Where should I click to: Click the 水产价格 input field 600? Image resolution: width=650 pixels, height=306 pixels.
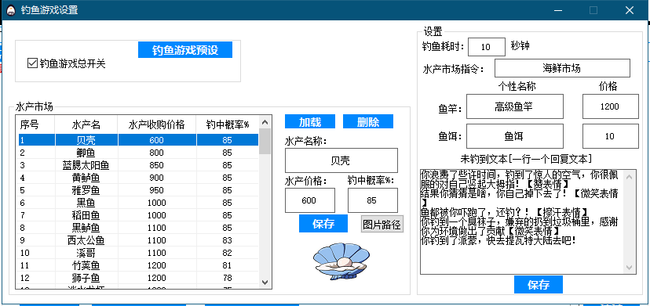[309, 200]
